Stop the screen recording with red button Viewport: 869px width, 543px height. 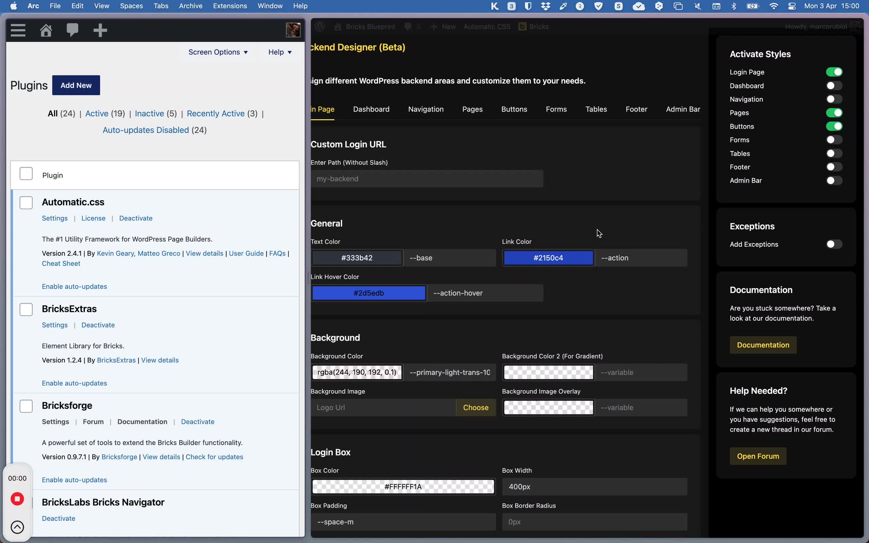[17, 499]
